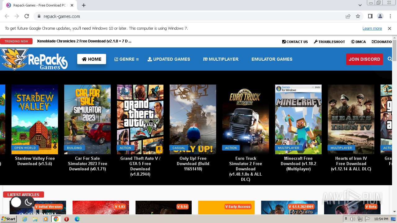397x223 pixels.
Task: Open the Only Up! cover thumbnail
Action: pyautogui.click(x=193, y=119)
